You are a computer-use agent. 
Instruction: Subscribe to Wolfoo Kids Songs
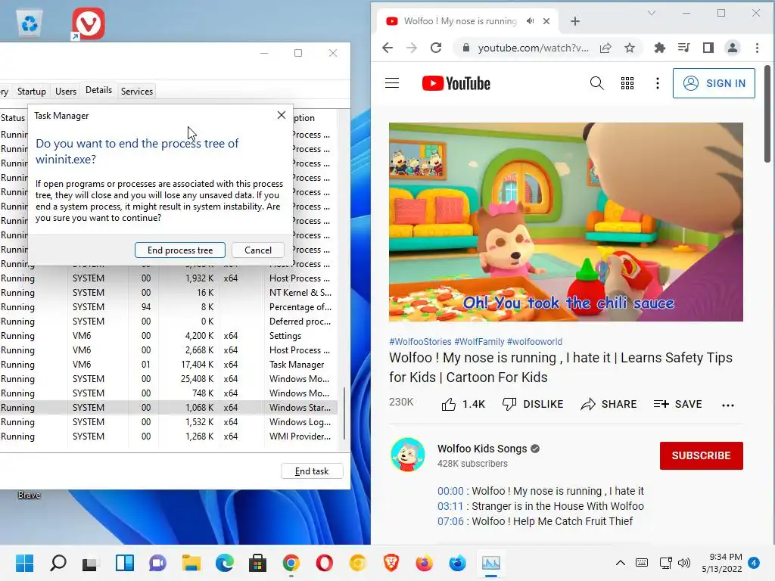pos(701,455)
